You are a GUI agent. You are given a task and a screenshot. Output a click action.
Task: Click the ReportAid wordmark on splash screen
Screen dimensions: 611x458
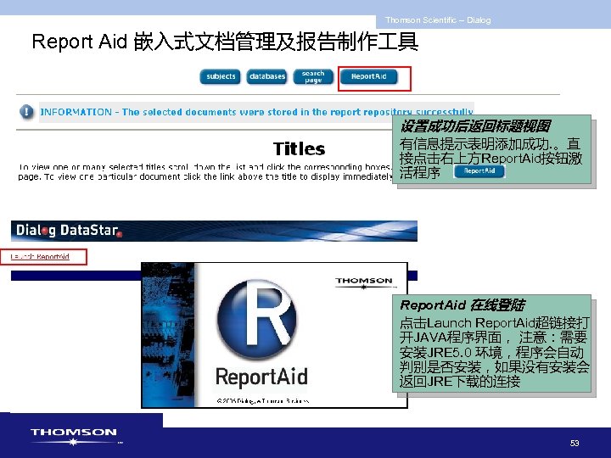[261, 377]
